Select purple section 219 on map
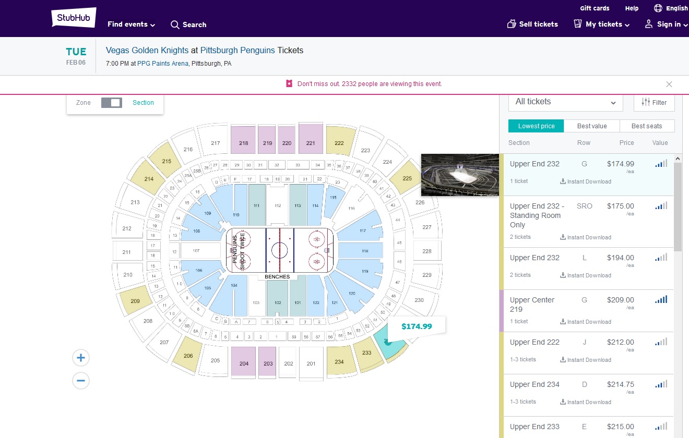This screenshot has width=689, height=438. click(x=267, y=140)
